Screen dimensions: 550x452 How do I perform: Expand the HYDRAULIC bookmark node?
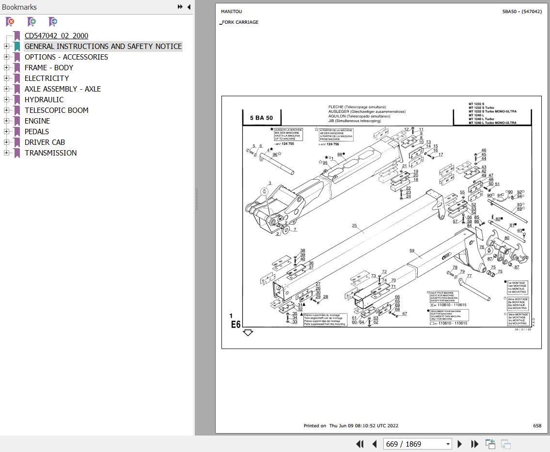(x=6, y=100)
